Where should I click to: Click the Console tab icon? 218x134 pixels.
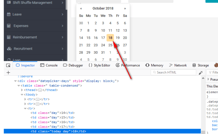[42, 65]
